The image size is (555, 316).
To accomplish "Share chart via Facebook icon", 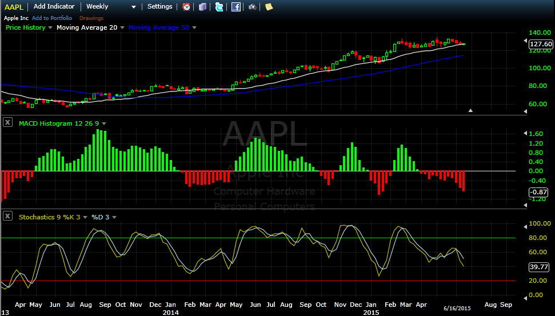I will coord(235,7).
